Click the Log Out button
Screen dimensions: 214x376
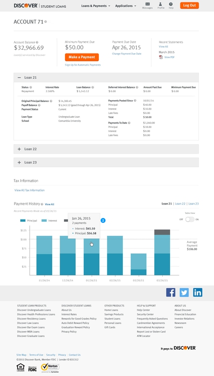click(190, 5)
